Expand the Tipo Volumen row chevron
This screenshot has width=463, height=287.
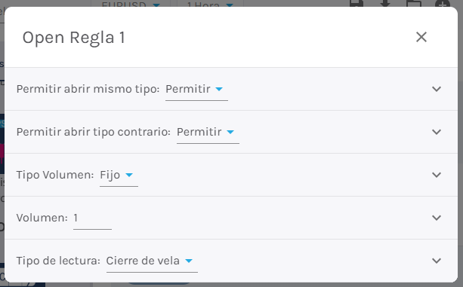coord(436,175)
